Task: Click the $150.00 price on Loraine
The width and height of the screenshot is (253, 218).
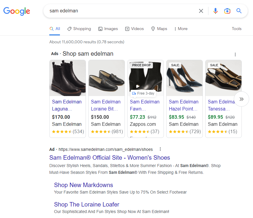Action: click(100, 117)
